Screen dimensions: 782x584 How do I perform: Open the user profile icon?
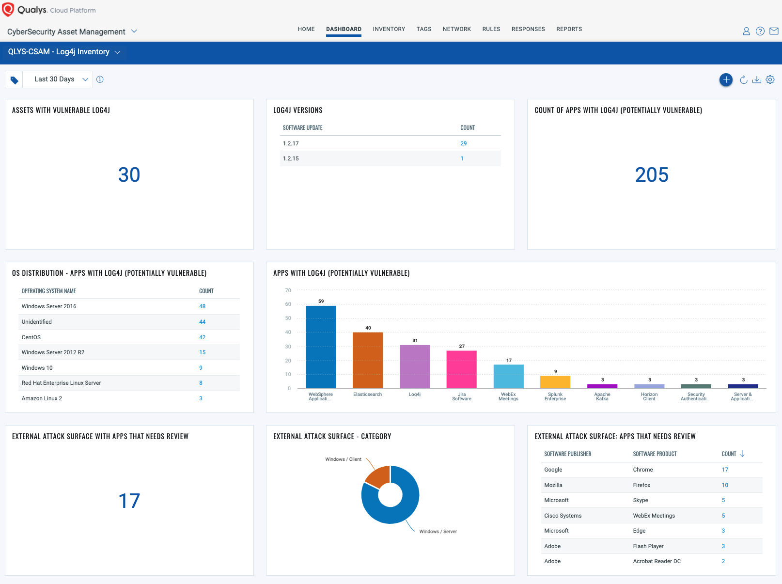click(x=746, y=31)
